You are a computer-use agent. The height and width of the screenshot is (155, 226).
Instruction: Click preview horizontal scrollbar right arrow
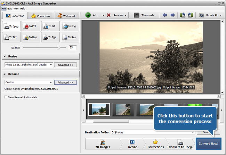click(x=219, y=96)
